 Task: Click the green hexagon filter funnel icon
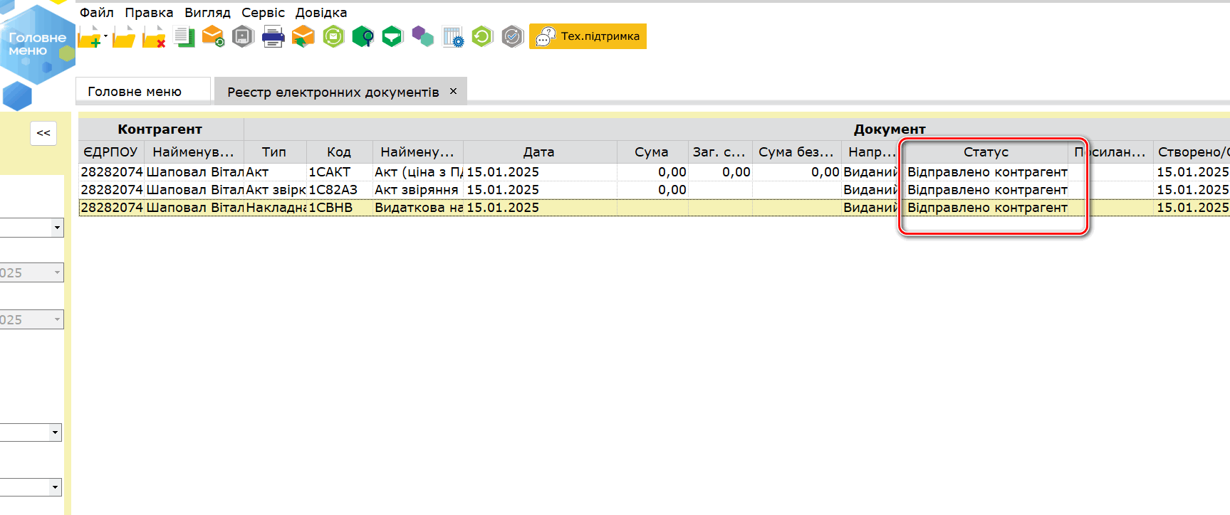(392, 37)
